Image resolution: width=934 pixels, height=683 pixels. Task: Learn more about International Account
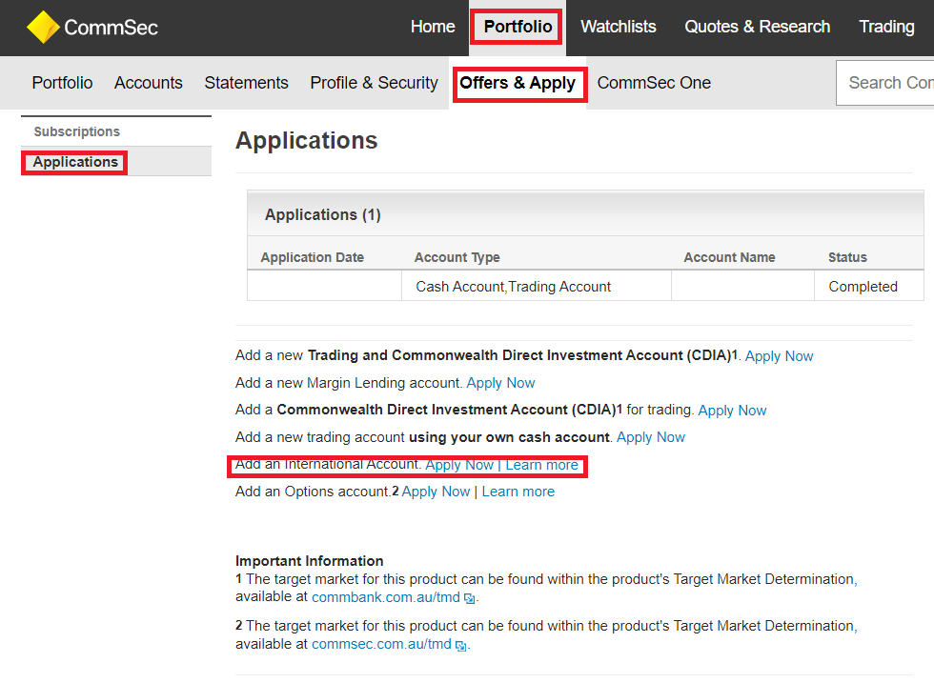pos(542,465)
